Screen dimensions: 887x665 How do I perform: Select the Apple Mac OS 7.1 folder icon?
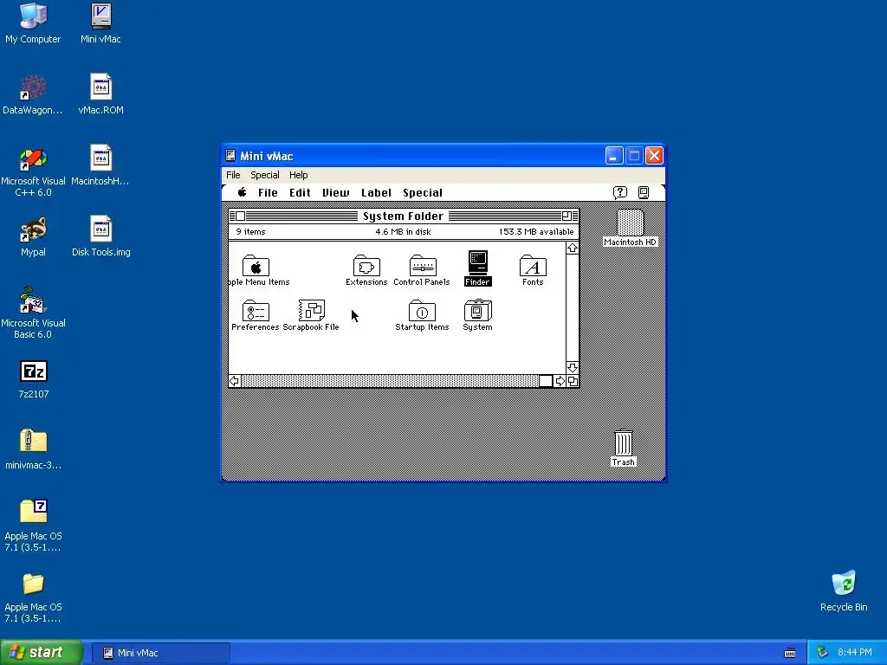click(x=34, y=598)
